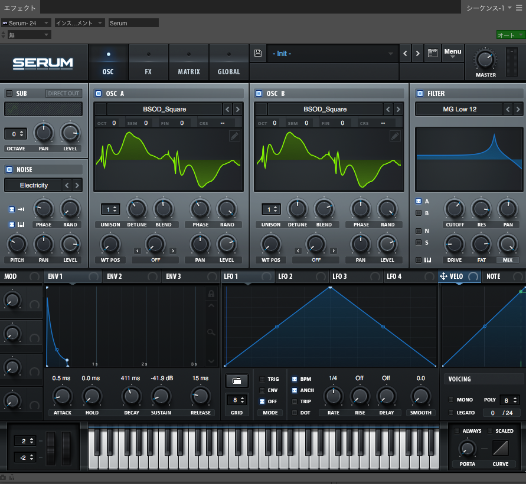Toggle noise one-shot arrow icon
Viewport: 526px width, 484px height.
click(21, 209)
